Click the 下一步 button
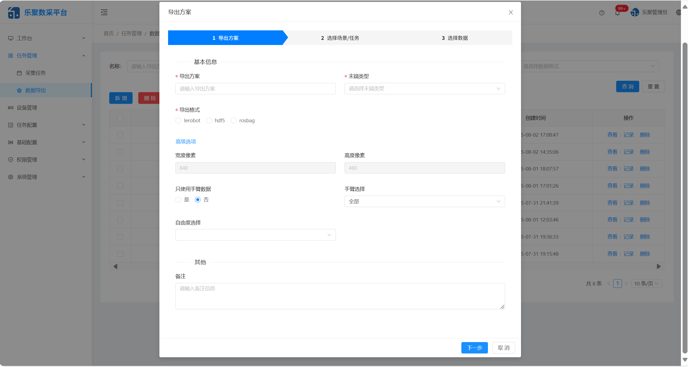Viewport: 688px width, 367px height. point(474,348)
